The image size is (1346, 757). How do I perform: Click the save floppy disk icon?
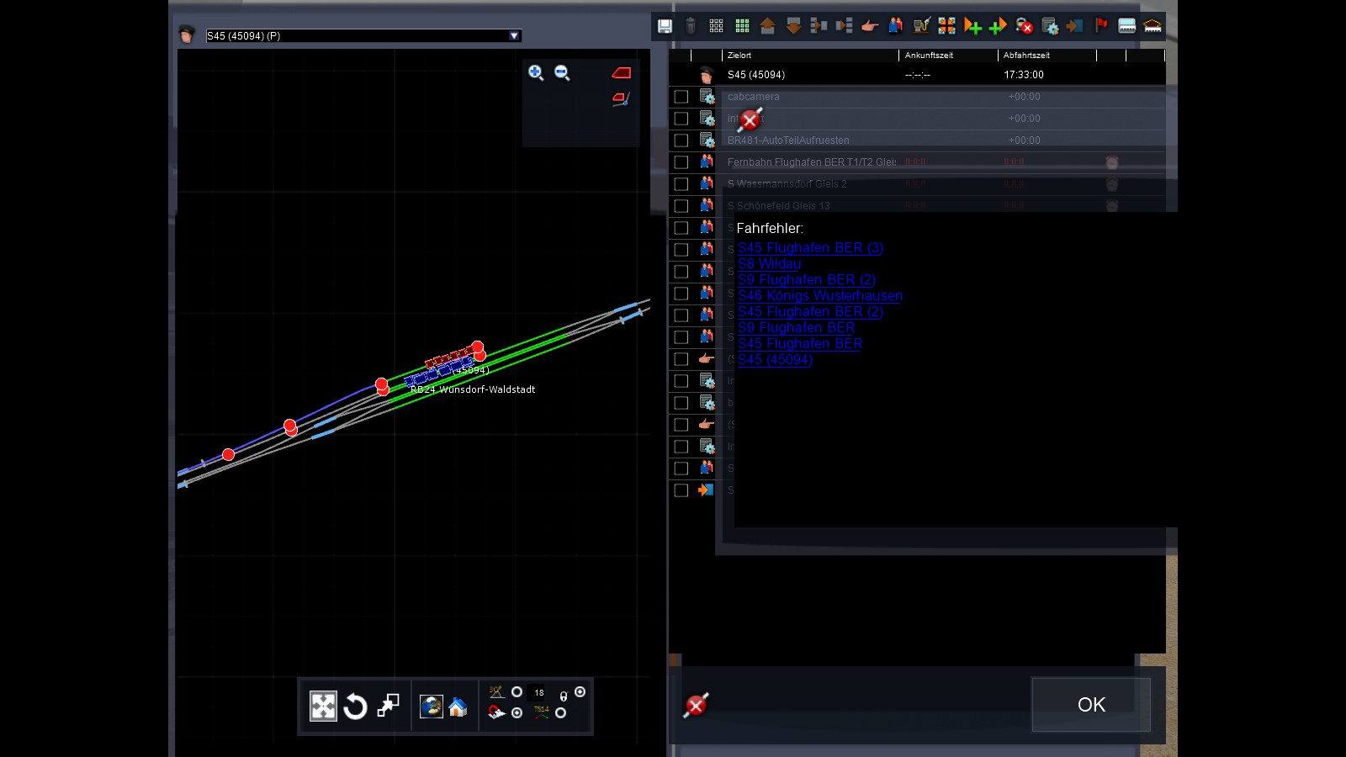(665, 26)
